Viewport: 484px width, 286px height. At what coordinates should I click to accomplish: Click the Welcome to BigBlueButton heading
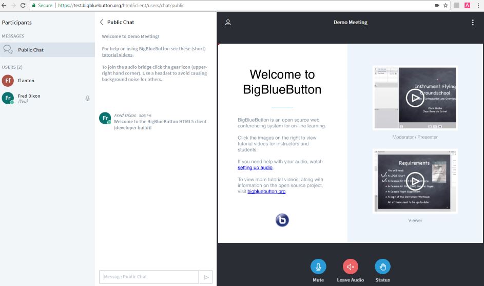coord(282,82)
